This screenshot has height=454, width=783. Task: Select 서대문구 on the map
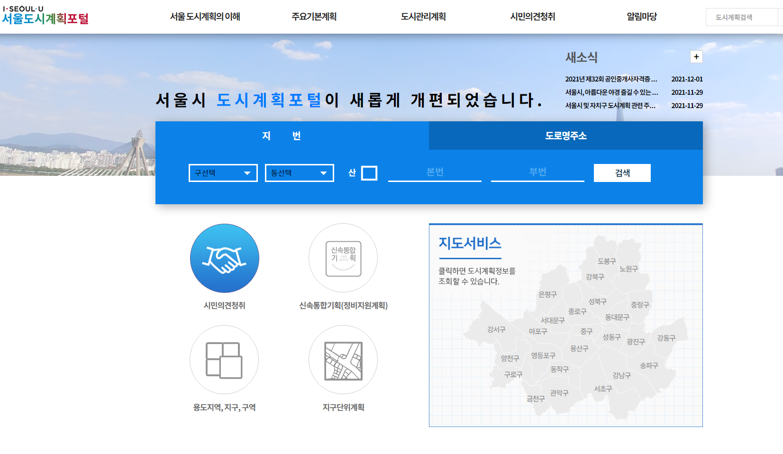(x=553, y=320)
